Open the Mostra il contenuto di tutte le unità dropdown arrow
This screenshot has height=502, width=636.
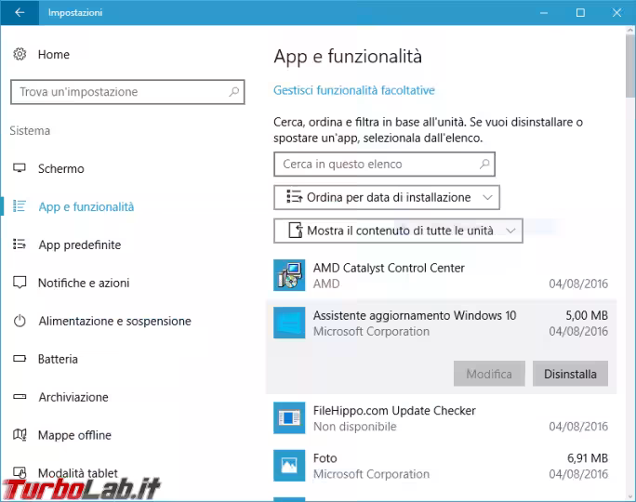(510, 231)
